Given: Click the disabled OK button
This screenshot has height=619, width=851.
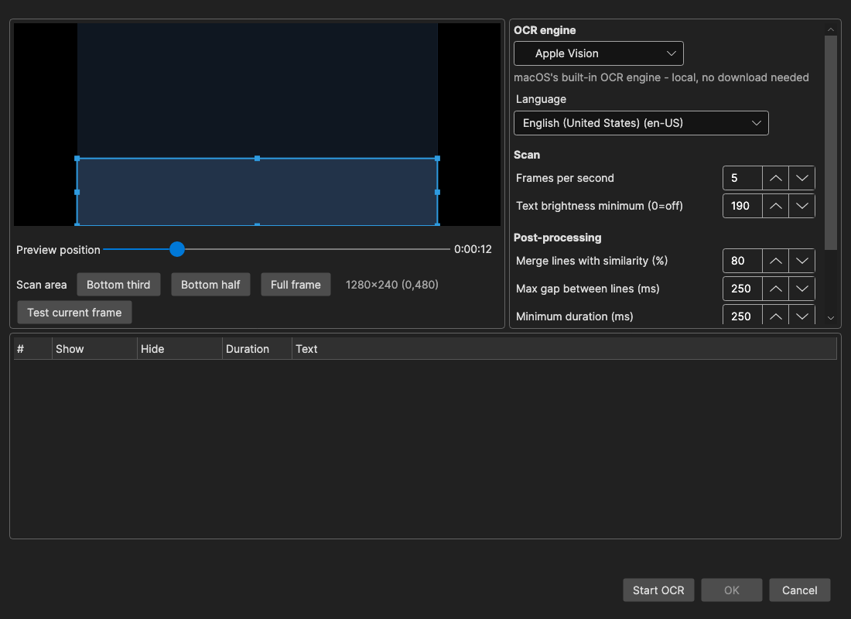Looking at the screenshot, I should pos(732,590).
